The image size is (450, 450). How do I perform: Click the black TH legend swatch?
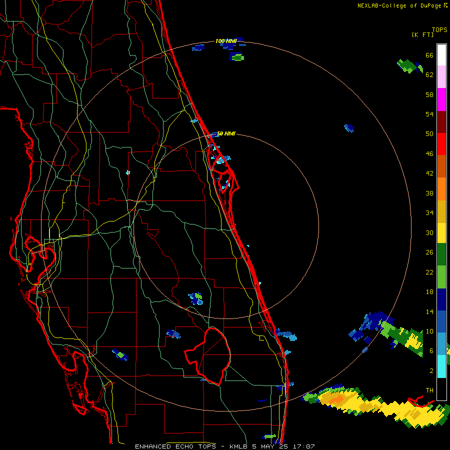coord(441,389)
